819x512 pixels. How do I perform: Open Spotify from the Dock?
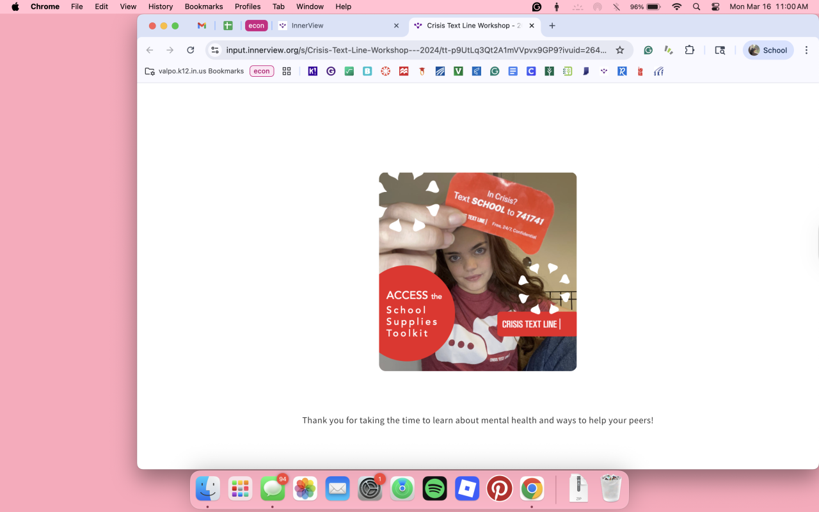[x=435, y=489]
